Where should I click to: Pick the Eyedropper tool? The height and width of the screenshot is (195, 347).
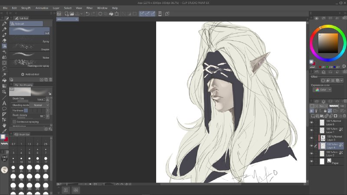click(x=4, y=131)
